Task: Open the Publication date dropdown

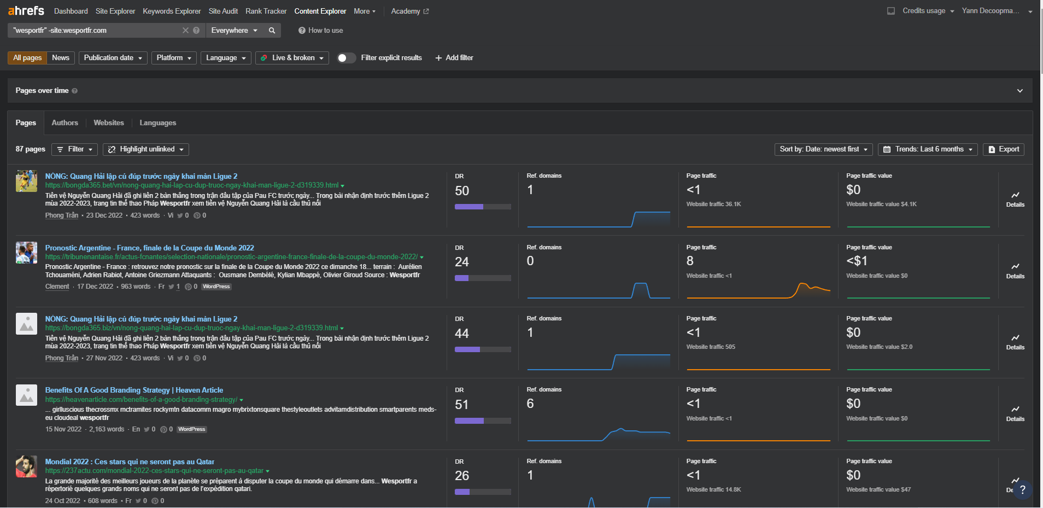Action: click(113, 58)
